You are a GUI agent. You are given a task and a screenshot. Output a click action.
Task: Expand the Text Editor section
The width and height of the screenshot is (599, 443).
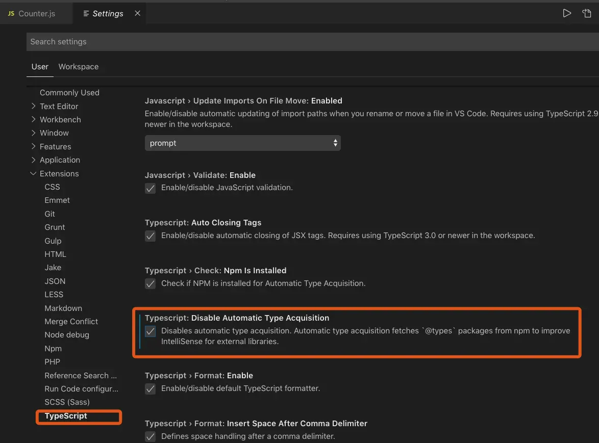tap(59, 106)
